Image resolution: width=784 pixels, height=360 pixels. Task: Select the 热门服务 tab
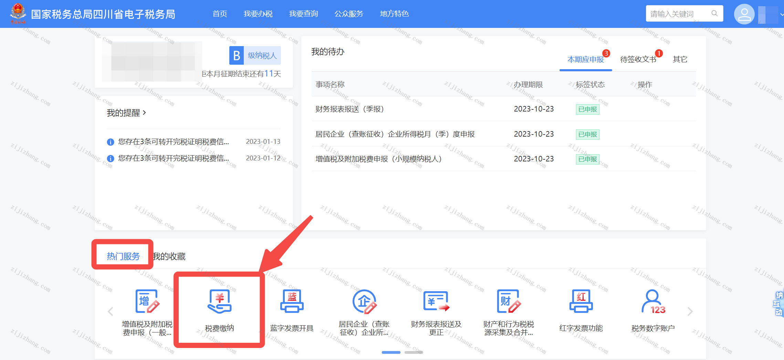pos(123,256)
